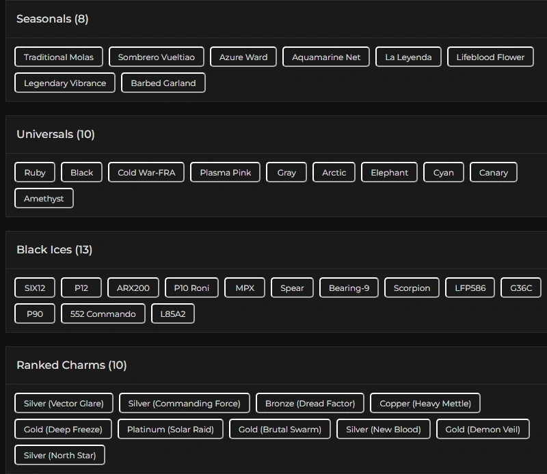The image size is (547, 474).
Task: Select the Bronze (Dread Factor) charm
Action: click(x=310, y=403)
